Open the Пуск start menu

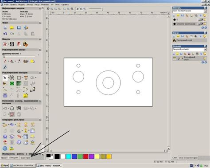click(x=4, y=166)
